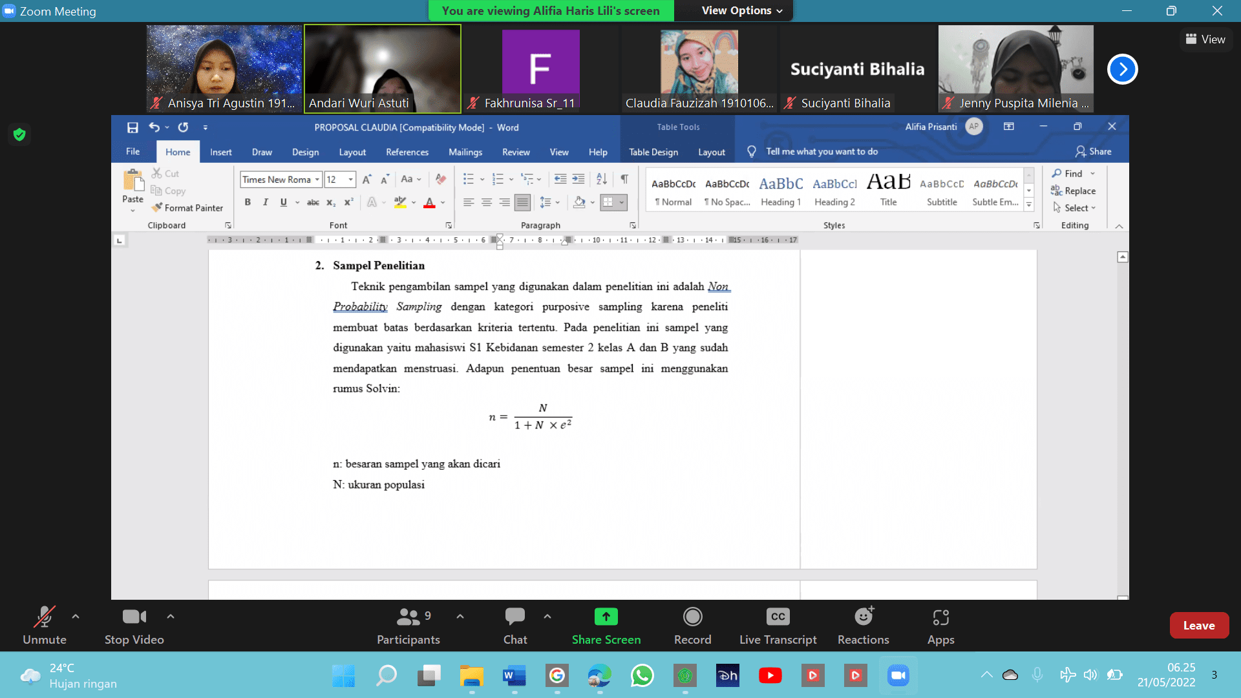Click the Ribbon Display Options icon

coord(1009,127)
